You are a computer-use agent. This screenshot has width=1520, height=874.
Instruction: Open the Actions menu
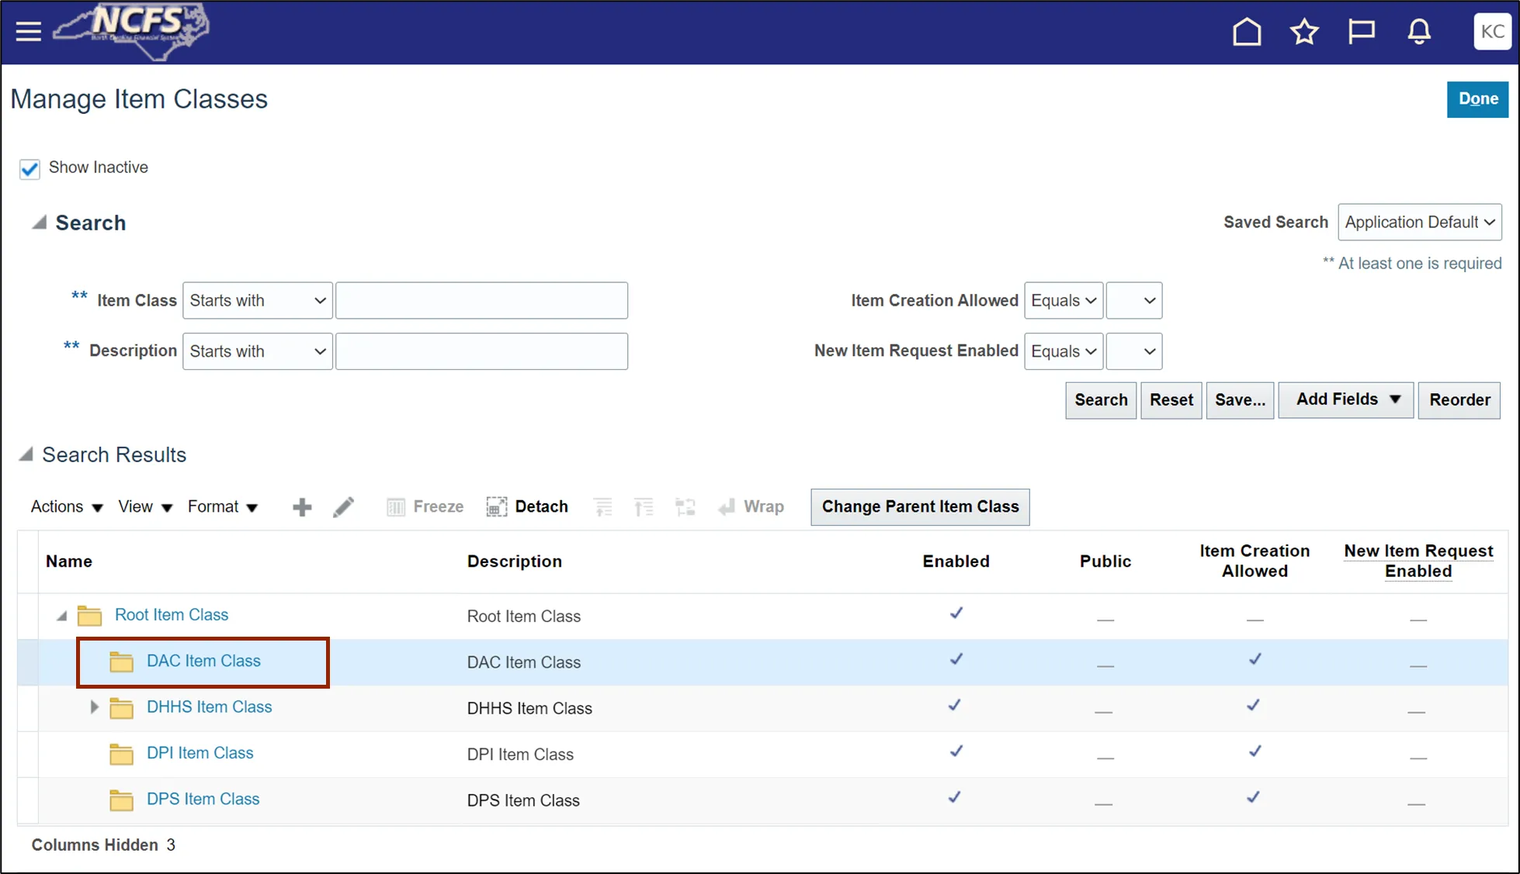66,507
